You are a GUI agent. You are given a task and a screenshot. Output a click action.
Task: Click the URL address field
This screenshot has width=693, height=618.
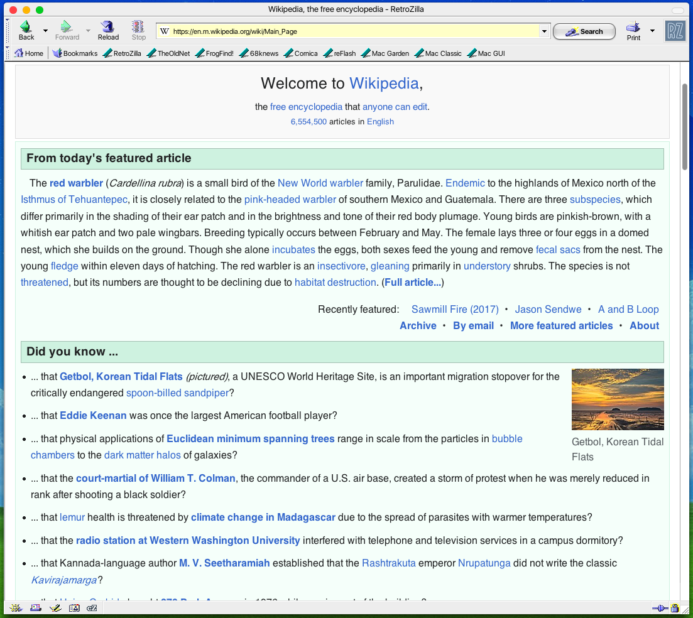click(x=354, y=31)
